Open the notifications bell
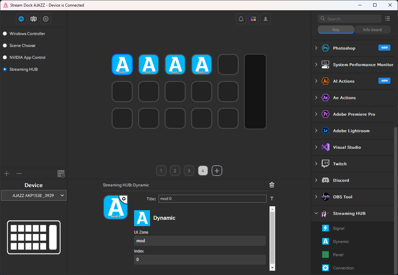 [241, 19]
